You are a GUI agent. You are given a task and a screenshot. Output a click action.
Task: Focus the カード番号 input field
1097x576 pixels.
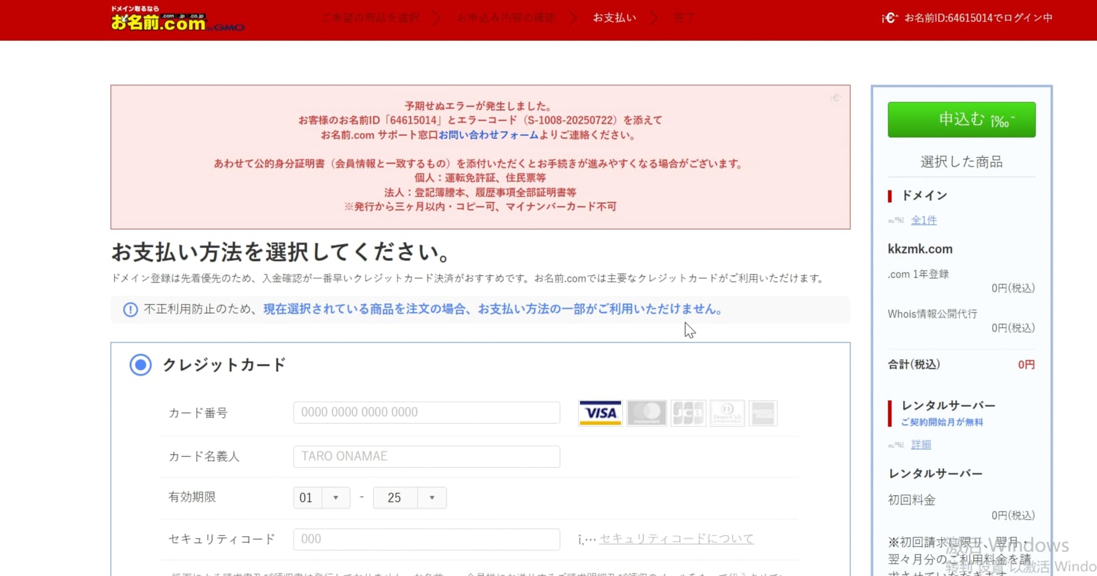(x=426, y=412)
